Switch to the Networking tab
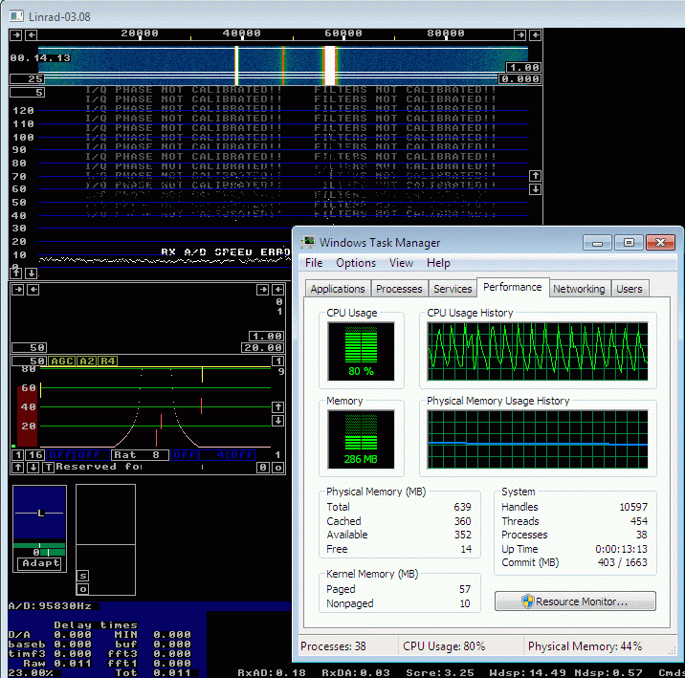 coord(579,289)
